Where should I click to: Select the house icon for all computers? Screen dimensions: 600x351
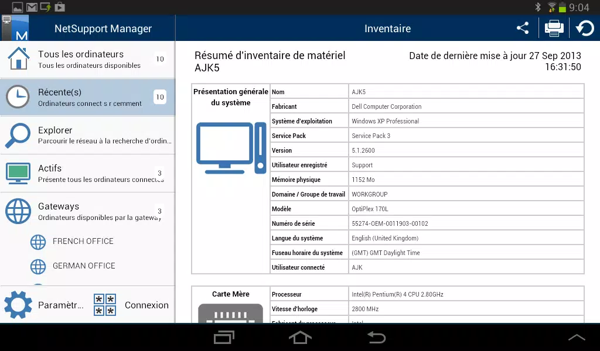[18, 58]
